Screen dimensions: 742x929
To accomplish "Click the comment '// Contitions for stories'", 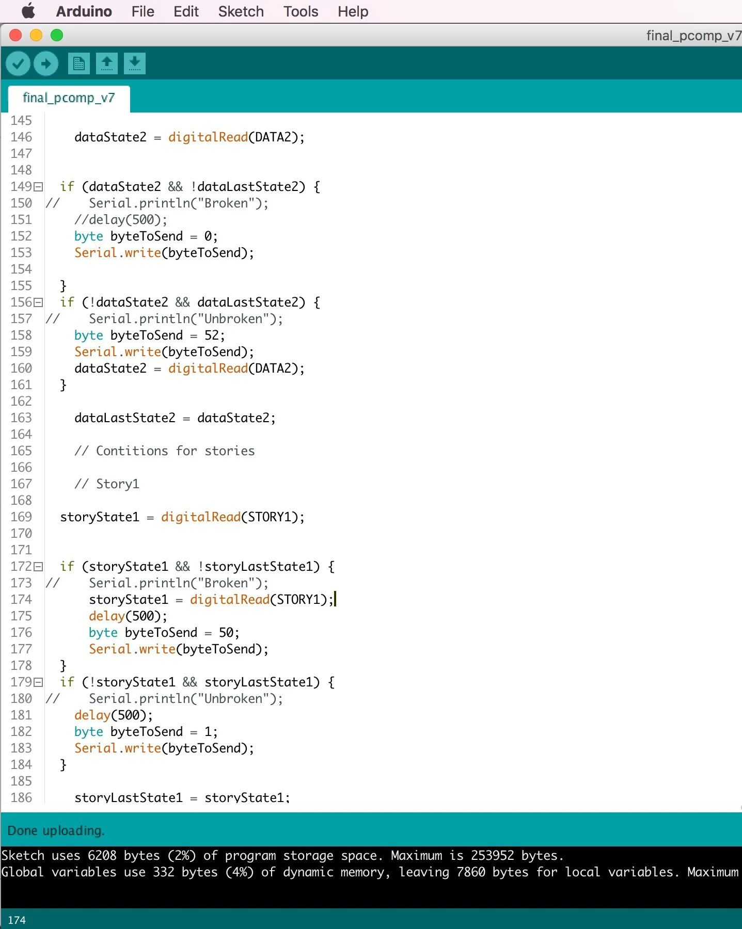I will 165,451.
